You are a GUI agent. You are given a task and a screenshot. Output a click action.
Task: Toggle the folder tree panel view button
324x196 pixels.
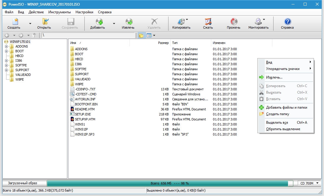pos(141,35)
